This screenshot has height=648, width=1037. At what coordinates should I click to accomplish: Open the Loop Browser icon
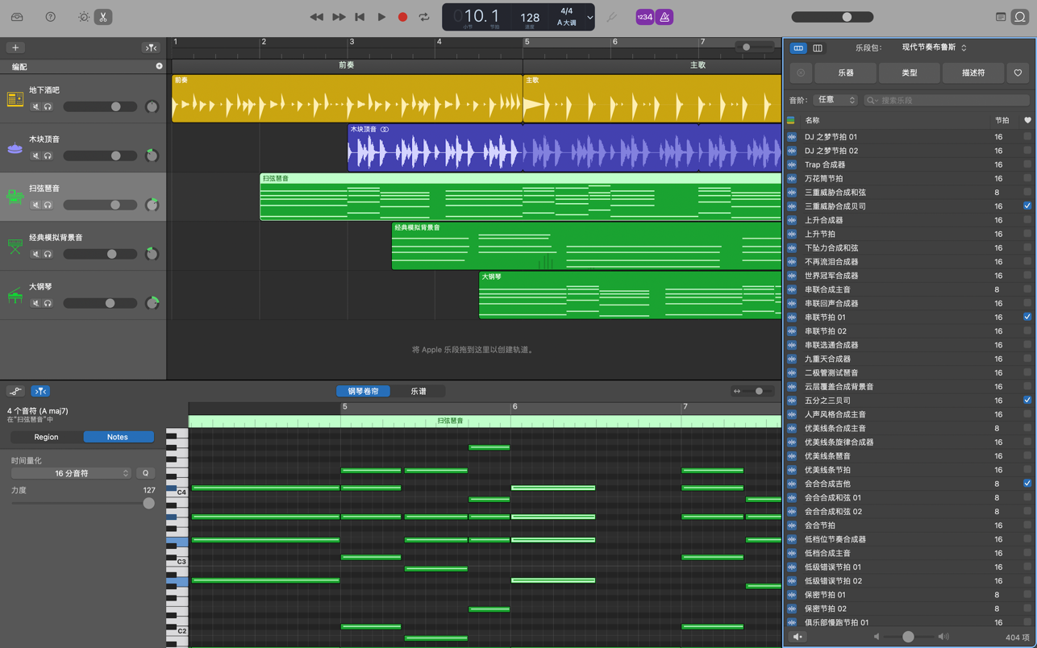click(x=1020, y=17)
